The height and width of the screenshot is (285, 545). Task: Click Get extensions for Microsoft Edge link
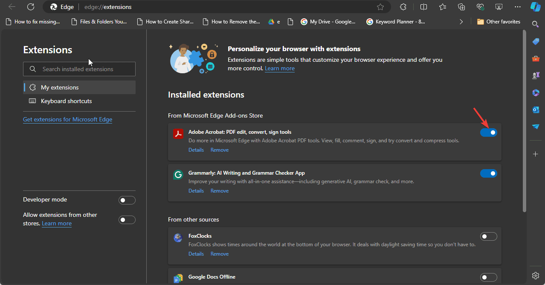click(x=67, y=120)
